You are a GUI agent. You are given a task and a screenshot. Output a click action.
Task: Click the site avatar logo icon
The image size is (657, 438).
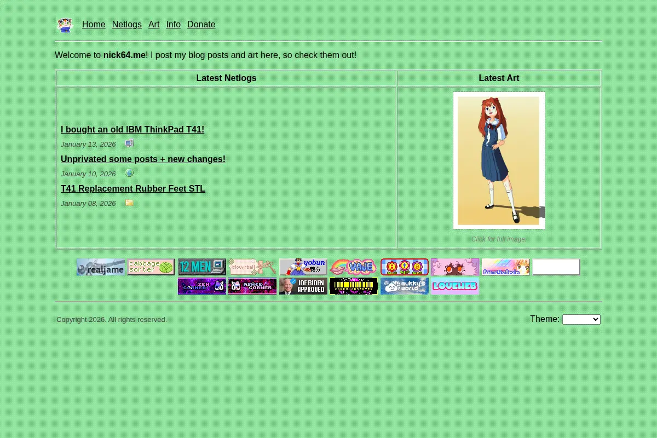click(65, 25)
